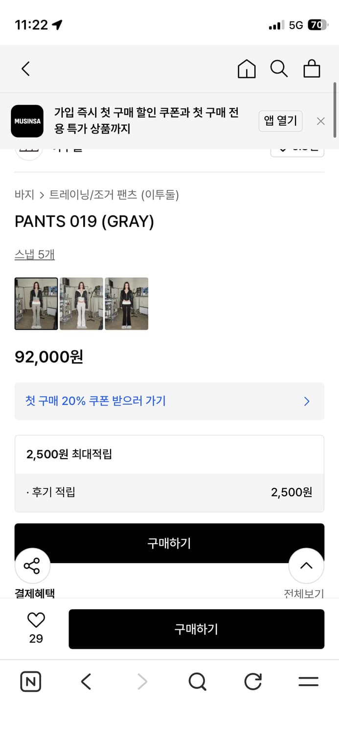Viewport: 339px width, 734px height.
Task: Open search from the top navigation bar
Action: [x=279, y=69]
